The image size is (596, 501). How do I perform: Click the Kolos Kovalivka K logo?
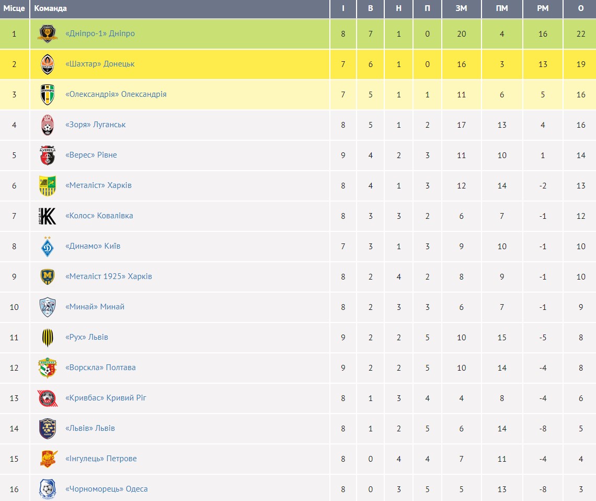48,216
